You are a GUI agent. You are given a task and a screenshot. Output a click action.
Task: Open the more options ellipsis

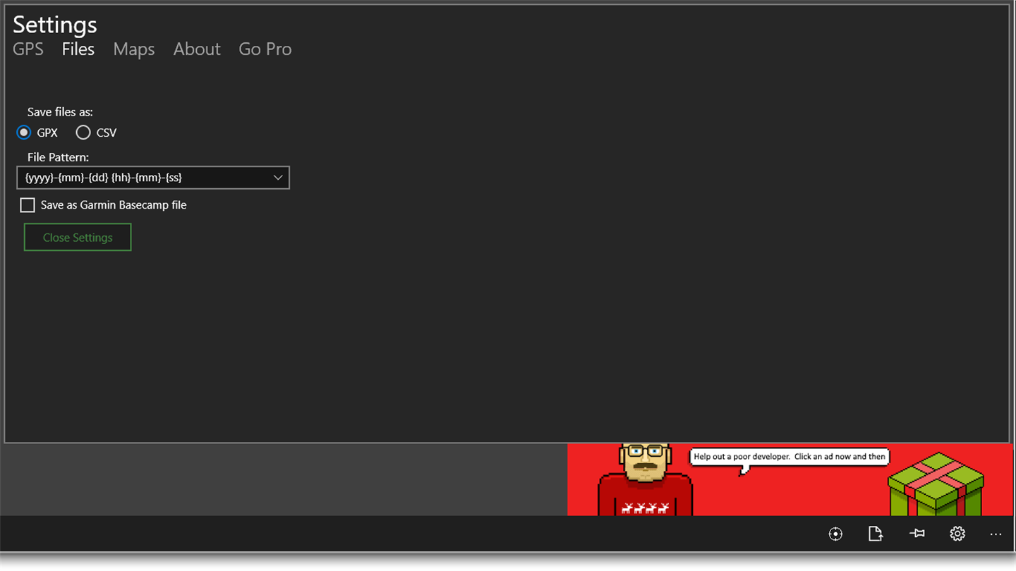pyautogui.click(x=996, y=534)
